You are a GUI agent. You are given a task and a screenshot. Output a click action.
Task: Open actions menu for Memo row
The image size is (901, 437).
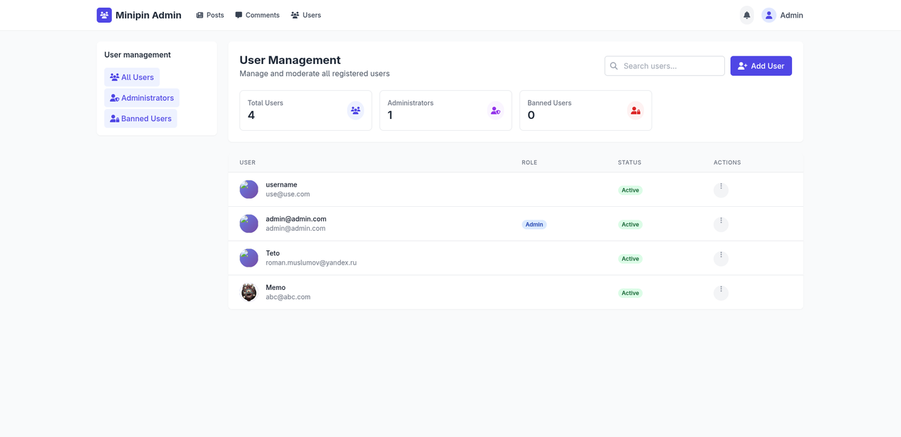[721, 293]
